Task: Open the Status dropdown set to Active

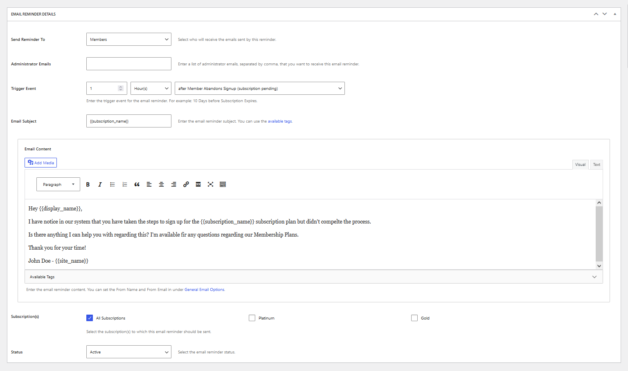Action: pos(128,352)
